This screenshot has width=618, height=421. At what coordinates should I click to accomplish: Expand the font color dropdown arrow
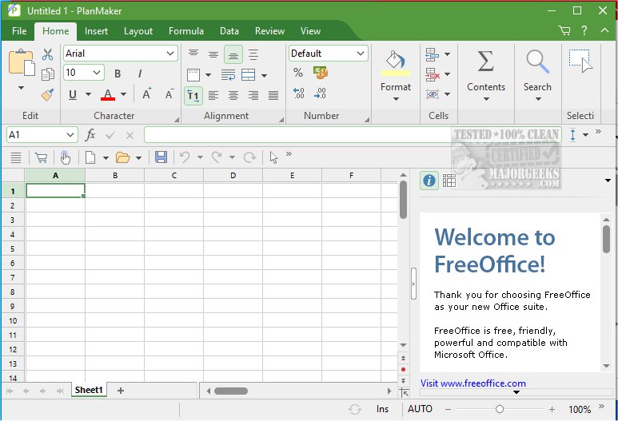(123, 94)
